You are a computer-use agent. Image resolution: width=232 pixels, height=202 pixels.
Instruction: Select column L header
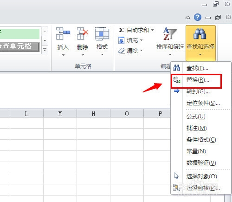(x=26, y=113)
